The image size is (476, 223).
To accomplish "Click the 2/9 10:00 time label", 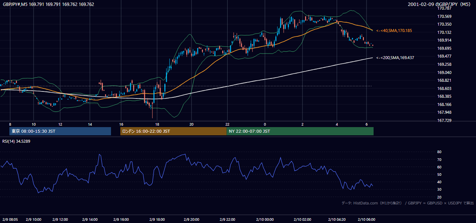I will (x=34, y=220).
